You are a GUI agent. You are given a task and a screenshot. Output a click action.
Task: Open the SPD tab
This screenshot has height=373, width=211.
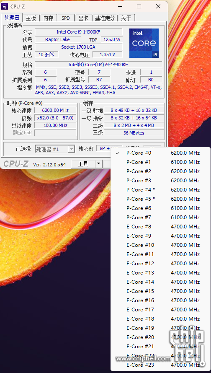66,18
